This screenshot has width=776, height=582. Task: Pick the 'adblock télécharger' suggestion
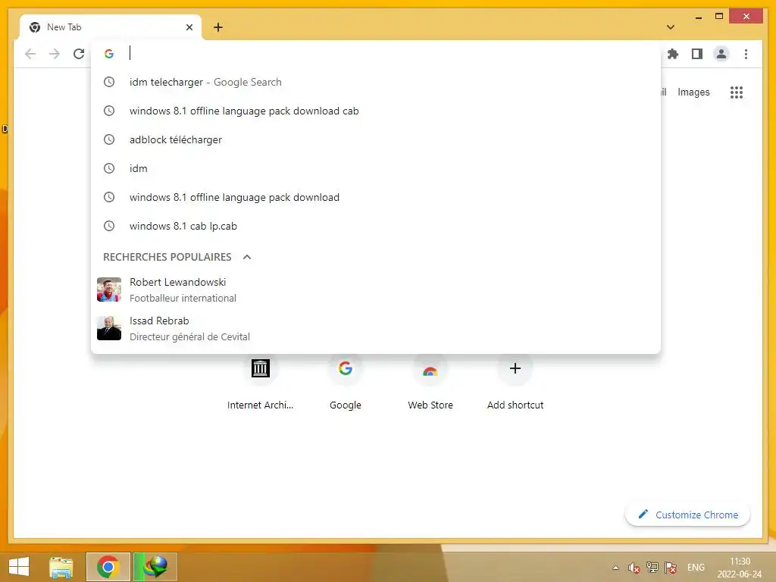coord(376,139)
